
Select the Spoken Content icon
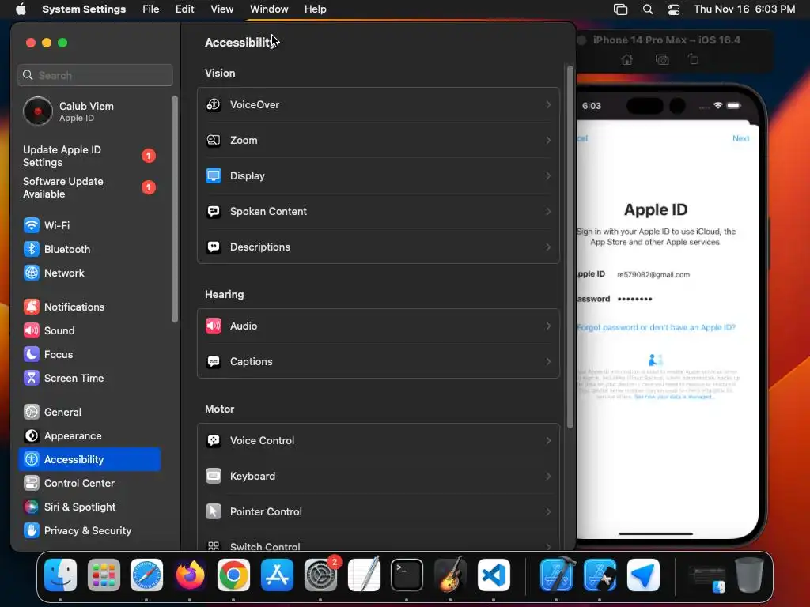[x=214, y=211]
